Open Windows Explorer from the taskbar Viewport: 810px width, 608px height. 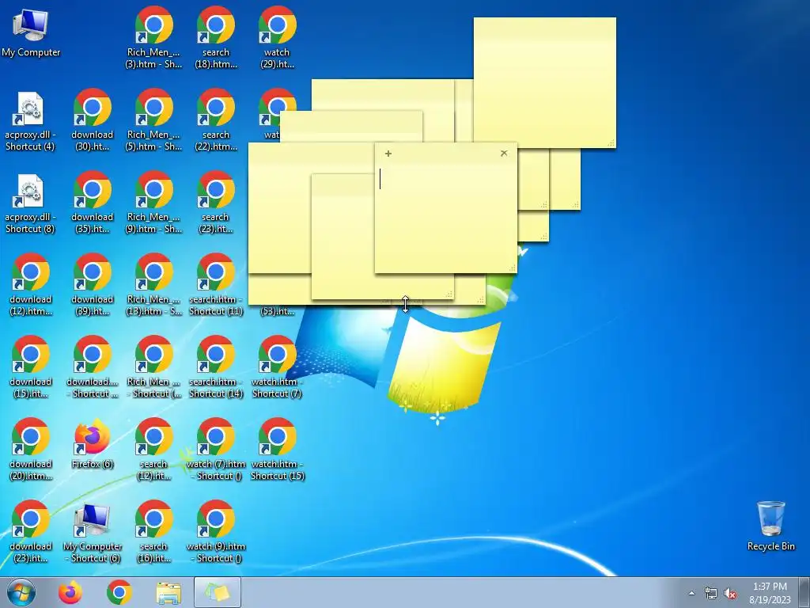pyautogui.click(x=168, y=593)
